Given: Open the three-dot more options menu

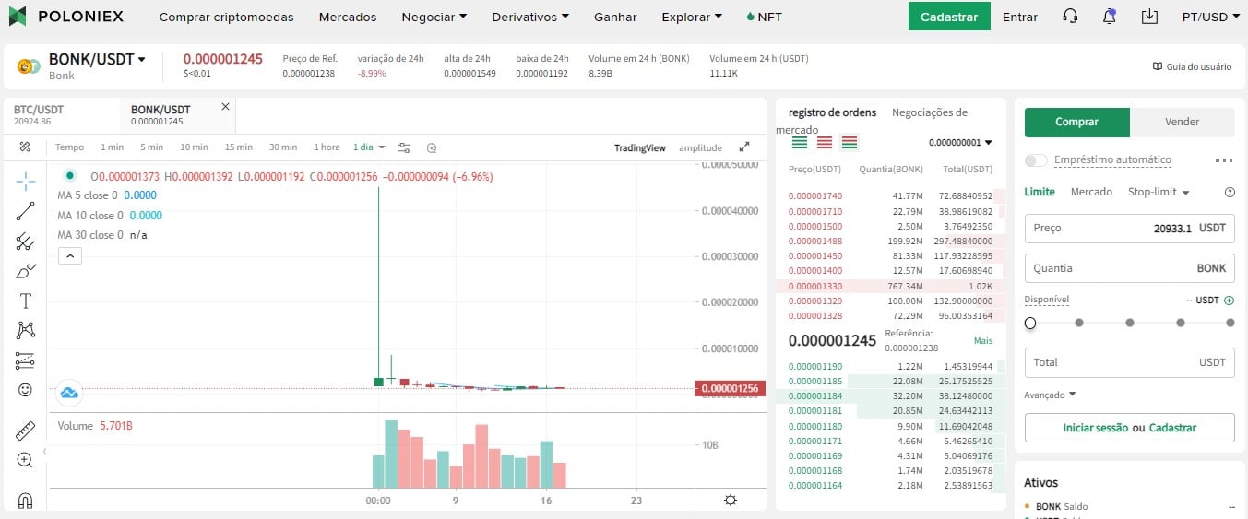Looking at the screenshot, I should 1224,160.
